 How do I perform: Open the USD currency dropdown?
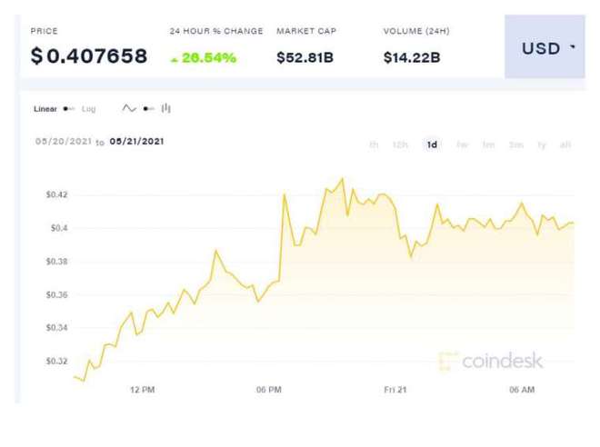pyautogui.click(x=545, y=48)
